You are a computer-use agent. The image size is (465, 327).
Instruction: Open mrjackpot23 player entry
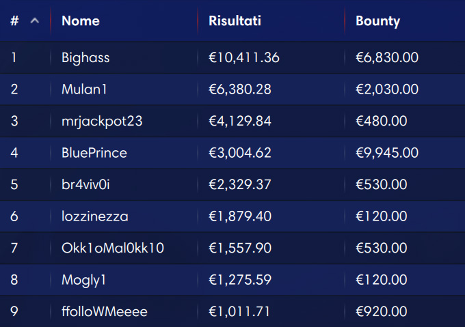[x=102, y=121]
